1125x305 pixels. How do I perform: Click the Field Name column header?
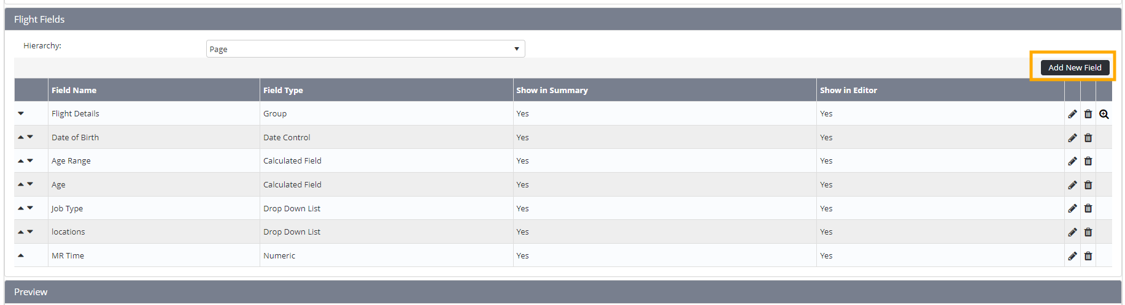click(74, 90)
